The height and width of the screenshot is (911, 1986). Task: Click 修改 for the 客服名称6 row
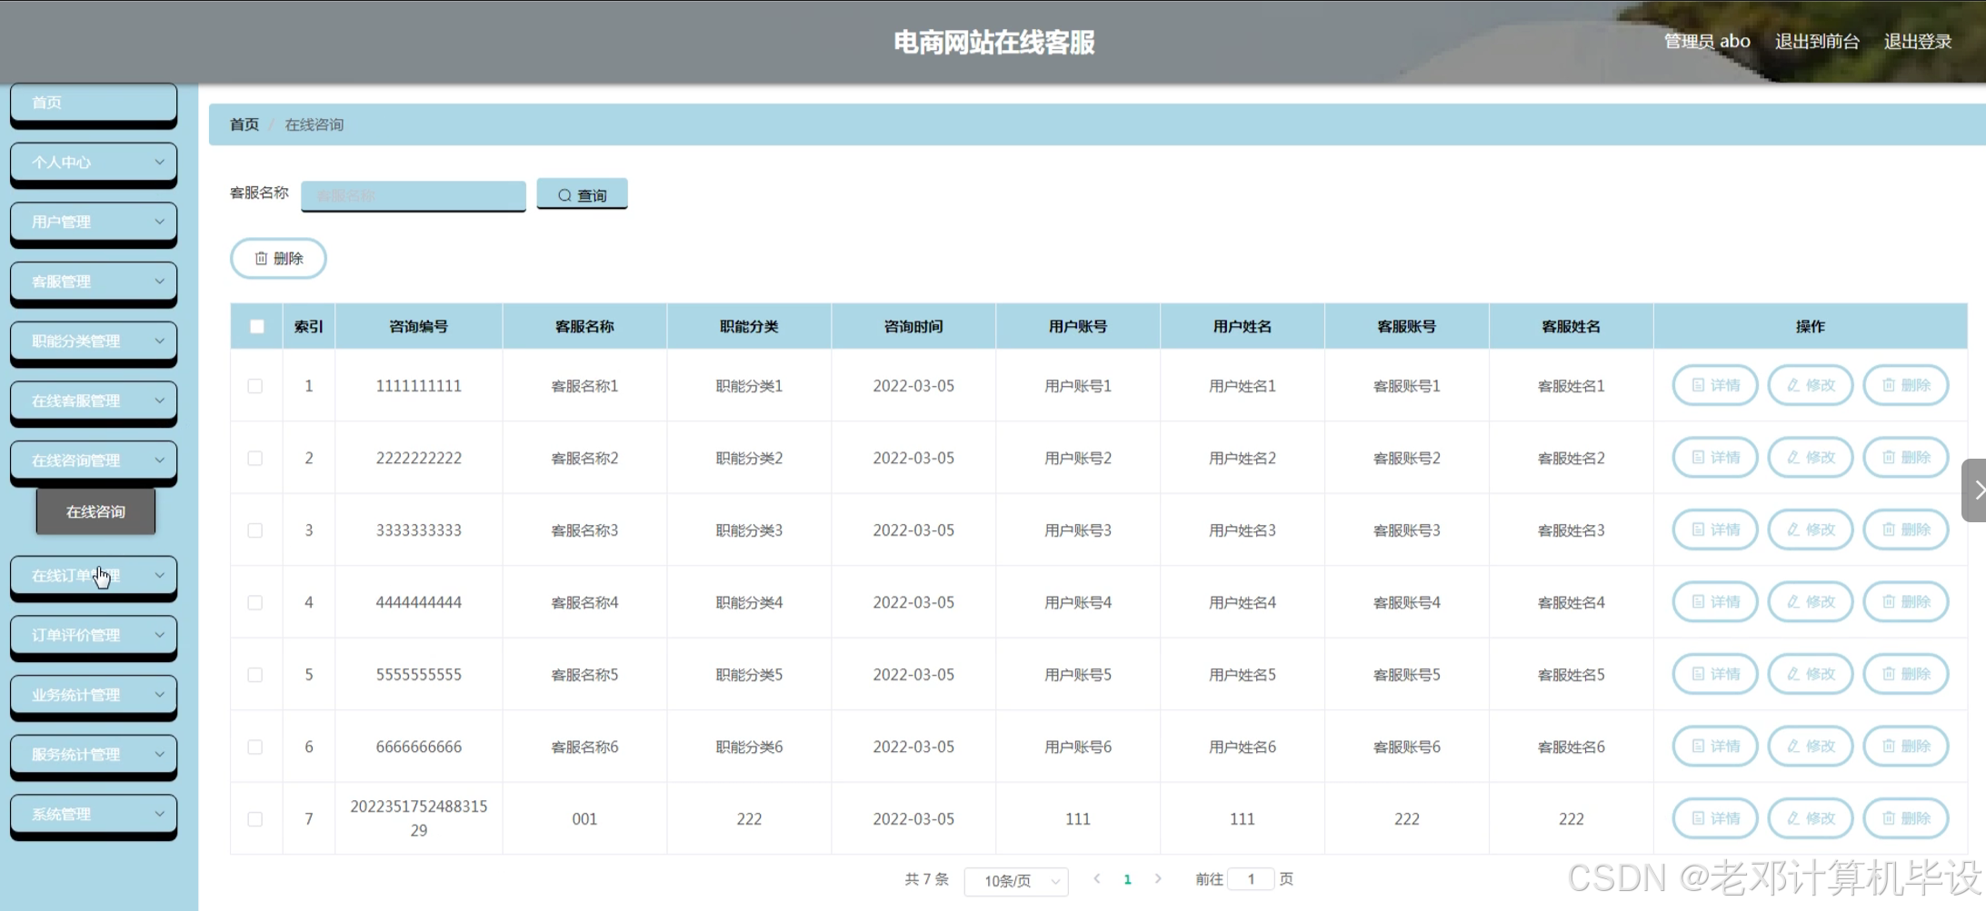click(x=1811, y=747)
